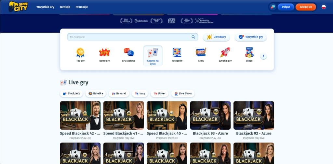Toggle the Live Show filter chip
The height and width of the screenshot is (164, 333).
(x=183, y=93)
